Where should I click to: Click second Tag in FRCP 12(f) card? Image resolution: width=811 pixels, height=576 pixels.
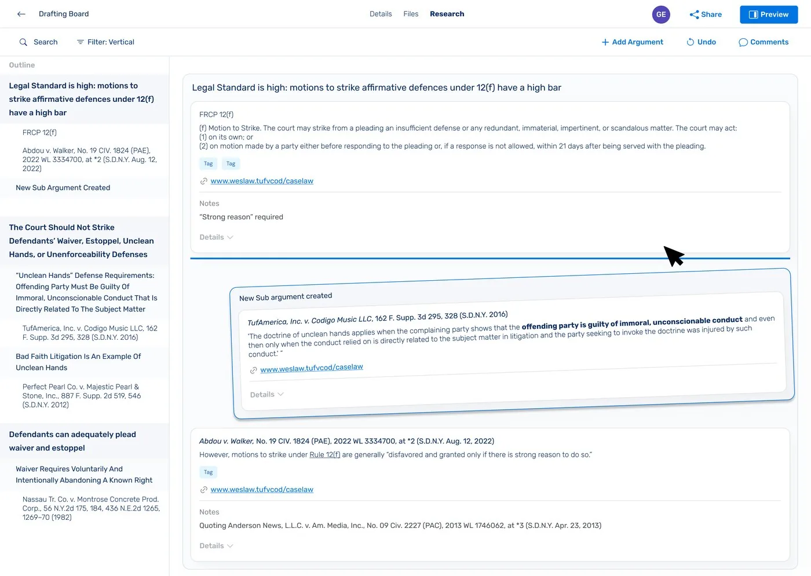231,164
